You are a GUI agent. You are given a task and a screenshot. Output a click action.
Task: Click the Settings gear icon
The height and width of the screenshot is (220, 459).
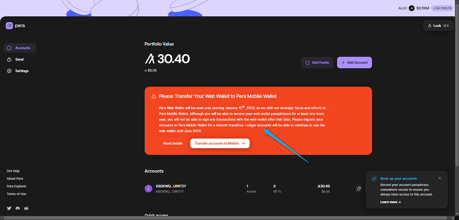tap(9, 71)
